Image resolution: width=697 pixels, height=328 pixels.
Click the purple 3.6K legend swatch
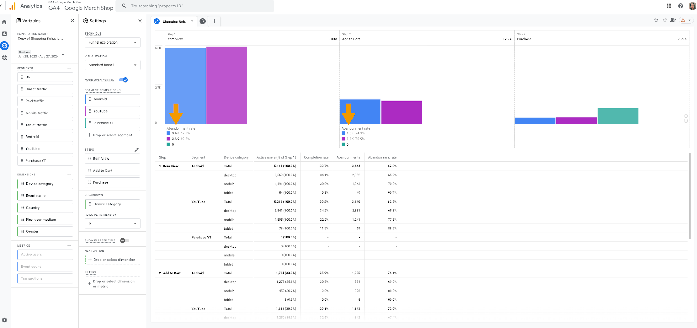coord(168,139)
